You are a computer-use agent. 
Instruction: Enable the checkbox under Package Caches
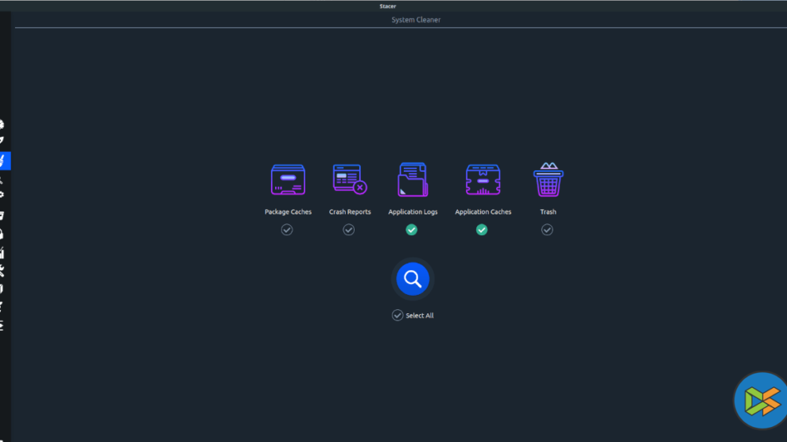tap(287, 230)
